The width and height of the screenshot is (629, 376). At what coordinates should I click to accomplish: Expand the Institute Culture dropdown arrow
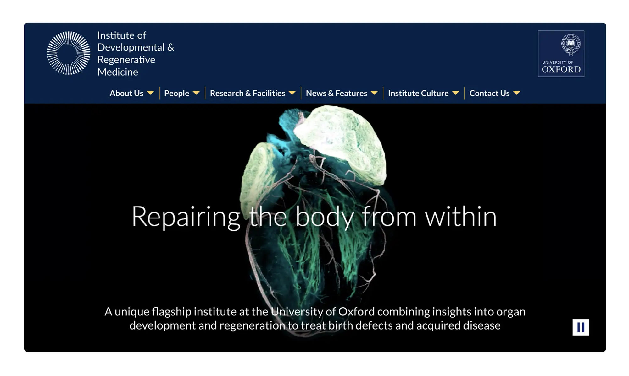(x=456, y=93)
